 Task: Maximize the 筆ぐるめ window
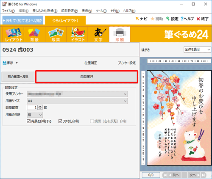193,4
